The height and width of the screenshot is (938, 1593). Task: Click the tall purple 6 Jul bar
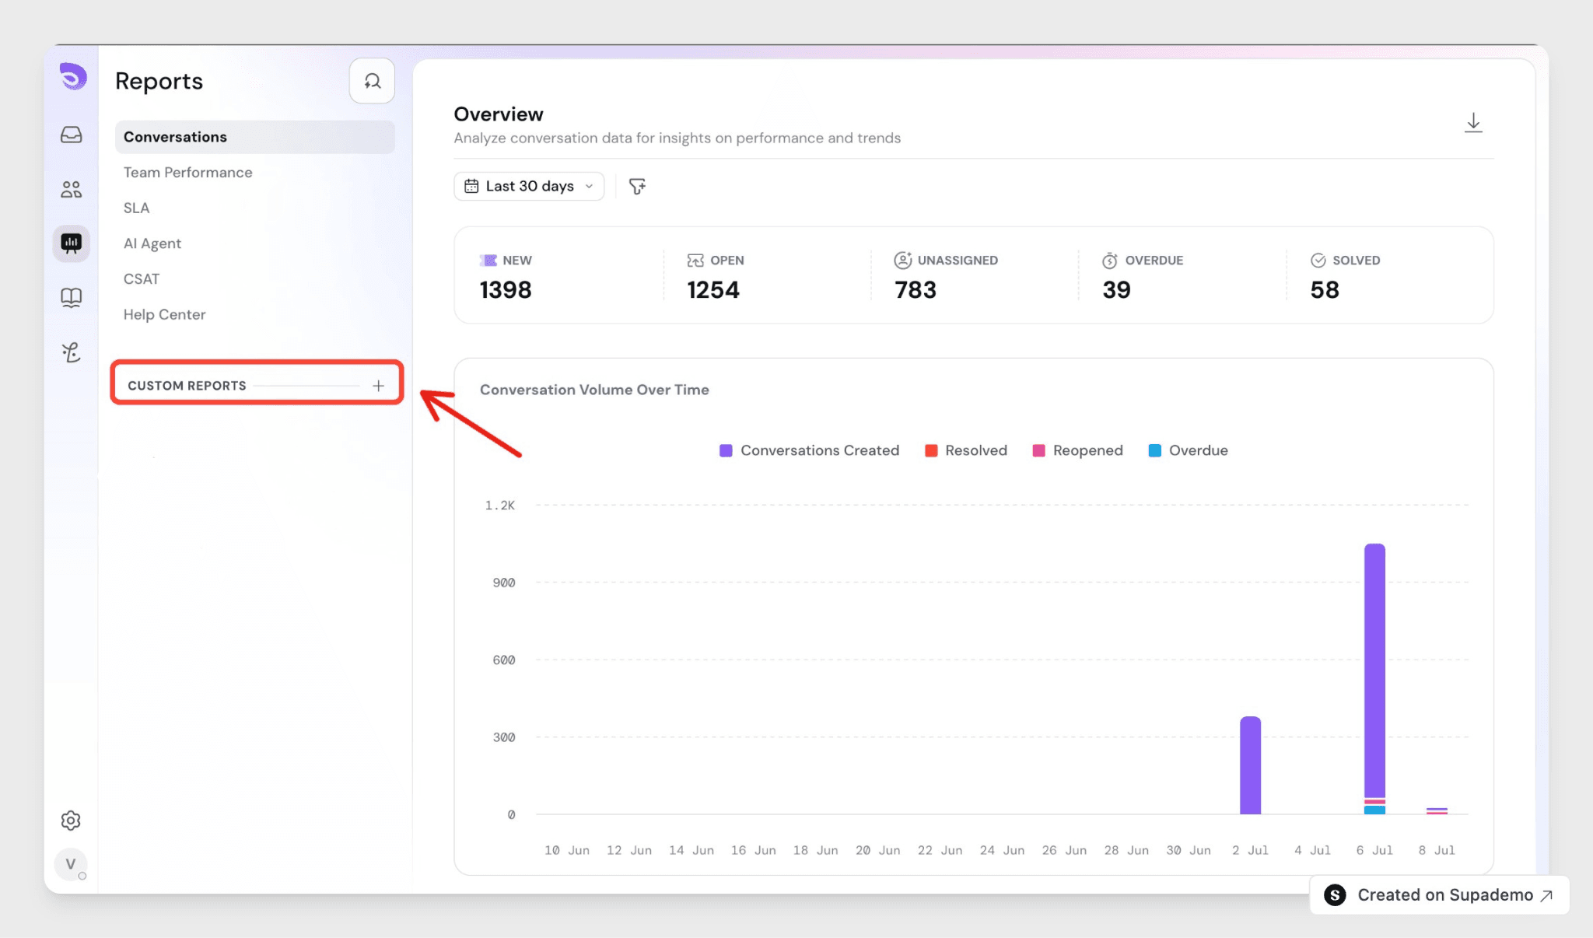coord(1374,671)
